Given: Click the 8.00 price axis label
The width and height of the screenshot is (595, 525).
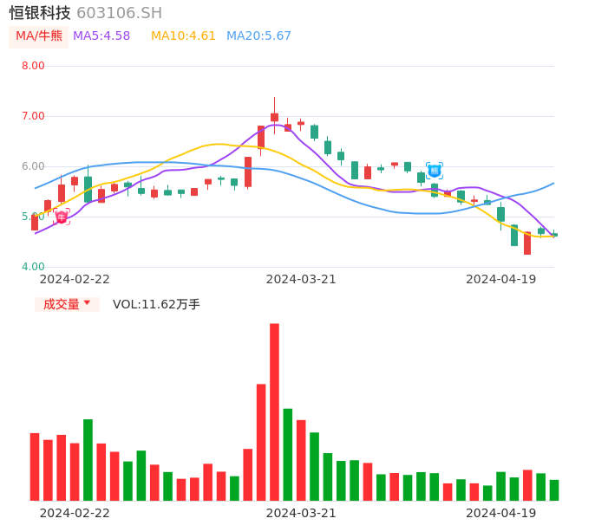Looking at the screenshot, I should pos(33,66).
